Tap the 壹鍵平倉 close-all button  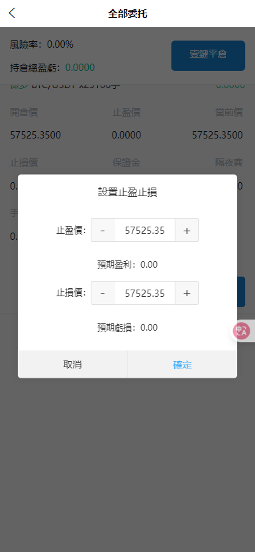pyautogui.click(x=208, y=56)
